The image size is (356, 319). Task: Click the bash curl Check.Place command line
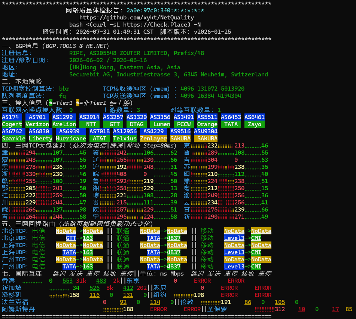(x=135, y=24)
